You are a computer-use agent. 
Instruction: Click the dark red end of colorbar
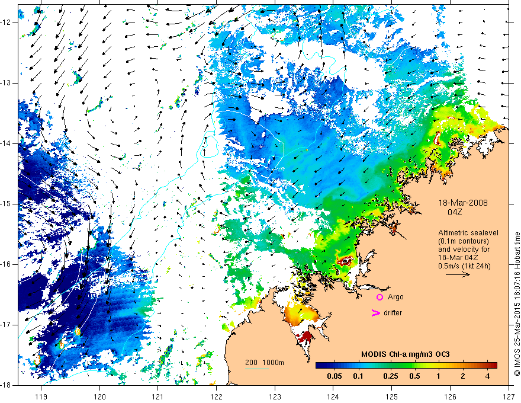click(x=493, y=365)
